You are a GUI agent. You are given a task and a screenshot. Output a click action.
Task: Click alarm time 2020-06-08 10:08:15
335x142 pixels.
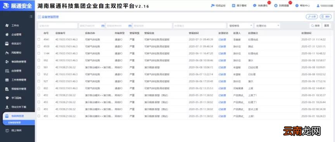pyautogui.click(x=201, y=68)
